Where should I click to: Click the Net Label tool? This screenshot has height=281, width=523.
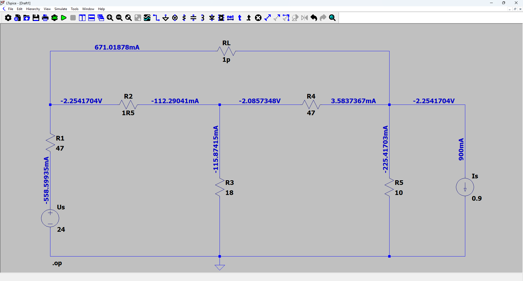230,18
